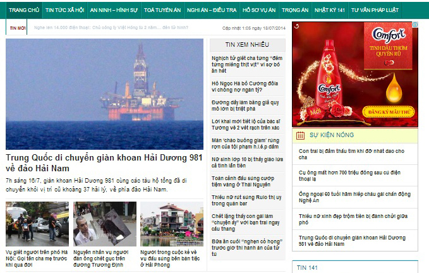Open thumbnail of Hà Nội street murder story
Screen dimensions: 429x273
(37, 224)
